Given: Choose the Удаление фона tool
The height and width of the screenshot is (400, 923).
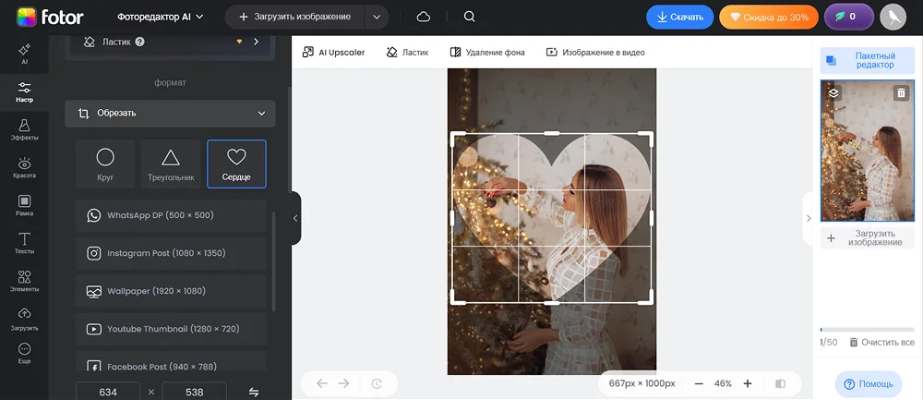Looking at the screenshot, I should pos(486,53).
